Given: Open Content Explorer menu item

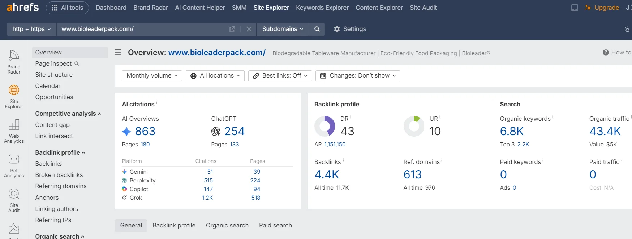Looking at the screenshot, I should pos(379,8).
